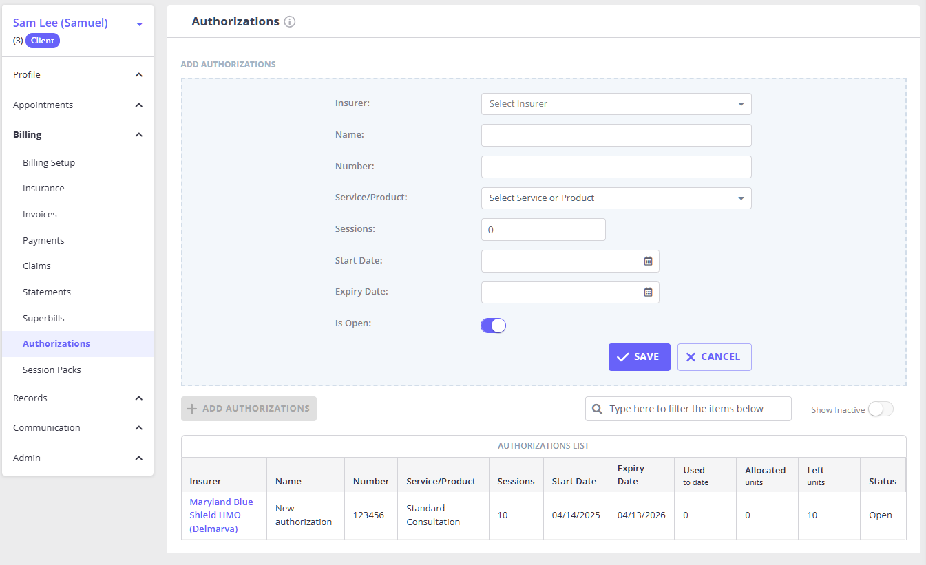Cancel adding the authorization
This screenshot has width=926, height=565.
714,357
